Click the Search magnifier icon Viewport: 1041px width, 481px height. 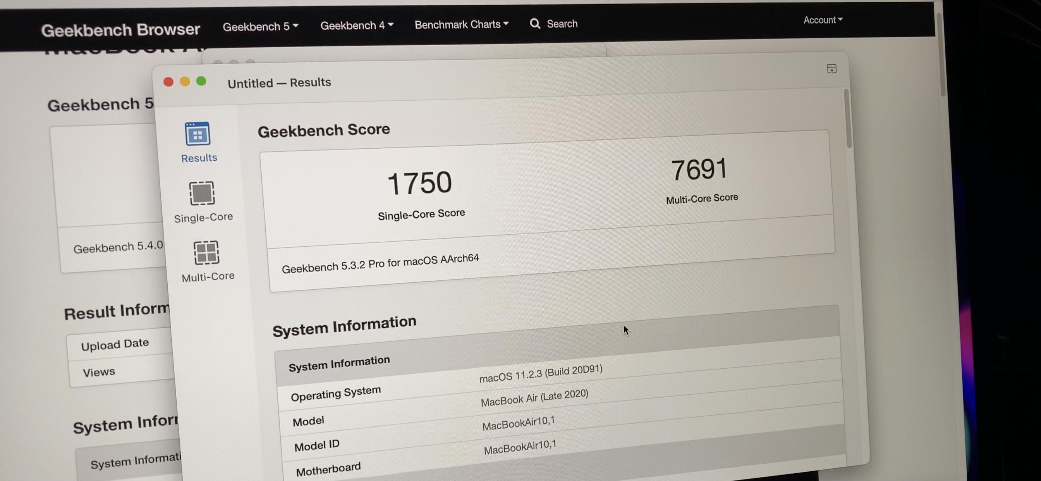coord(535,24)
